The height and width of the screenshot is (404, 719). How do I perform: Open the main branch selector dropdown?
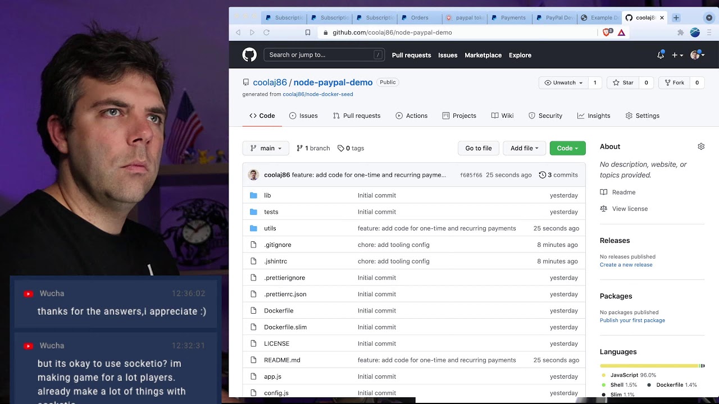pos(266,148)
